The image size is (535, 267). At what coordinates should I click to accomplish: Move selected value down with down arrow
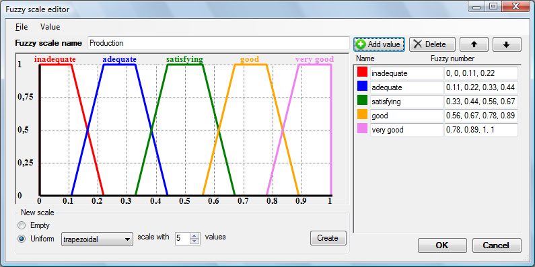coord(507,44)
